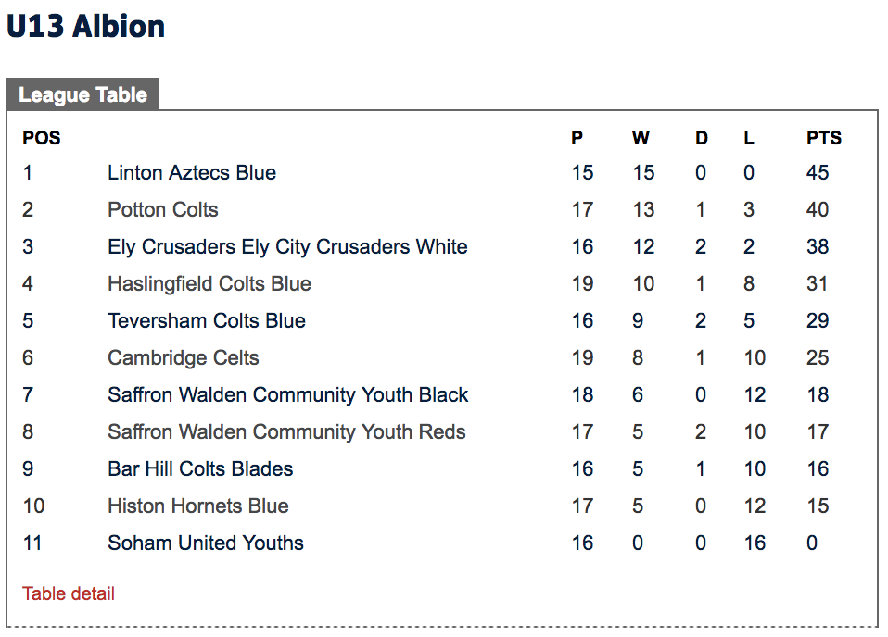The image size is (888, 637).
Task: Click the D column header
Action: [x=702, y=138]
